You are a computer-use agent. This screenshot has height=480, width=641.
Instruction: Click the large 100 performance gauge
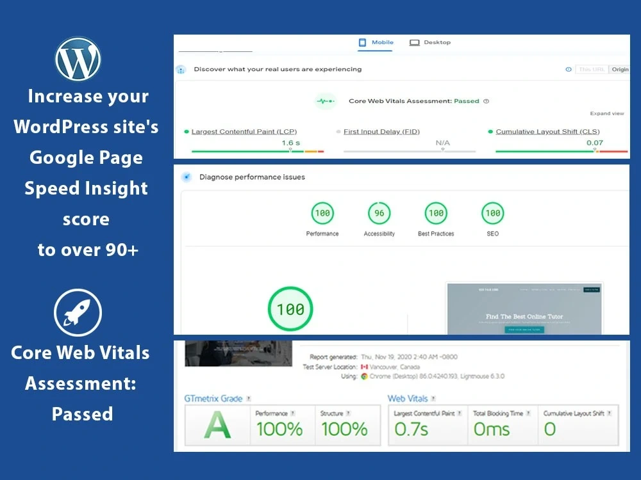tap(290, 309)
